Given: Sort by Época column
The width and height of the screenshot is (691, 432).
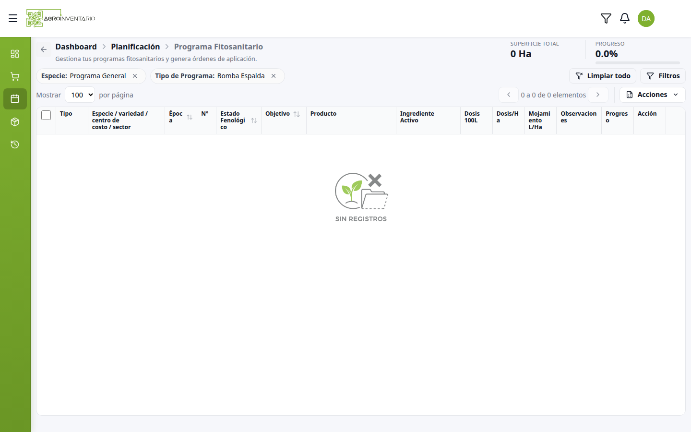Looking at the screenshot, I should [190, 117].
